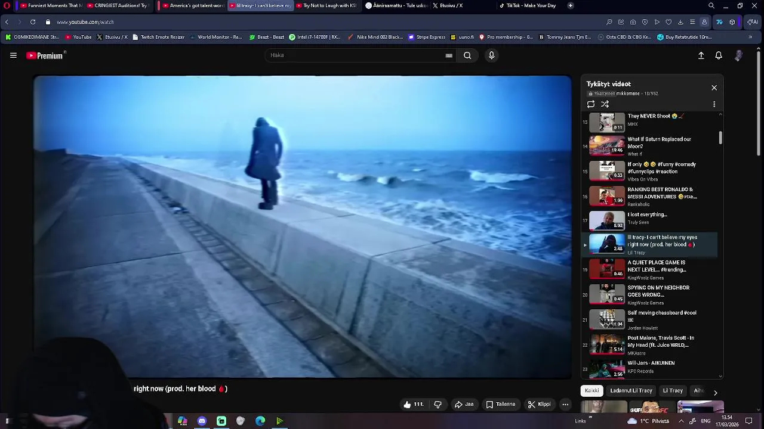
Task: Click the YouTube search magnifier button
Action: pyautogui.click(x=467, y=55)
